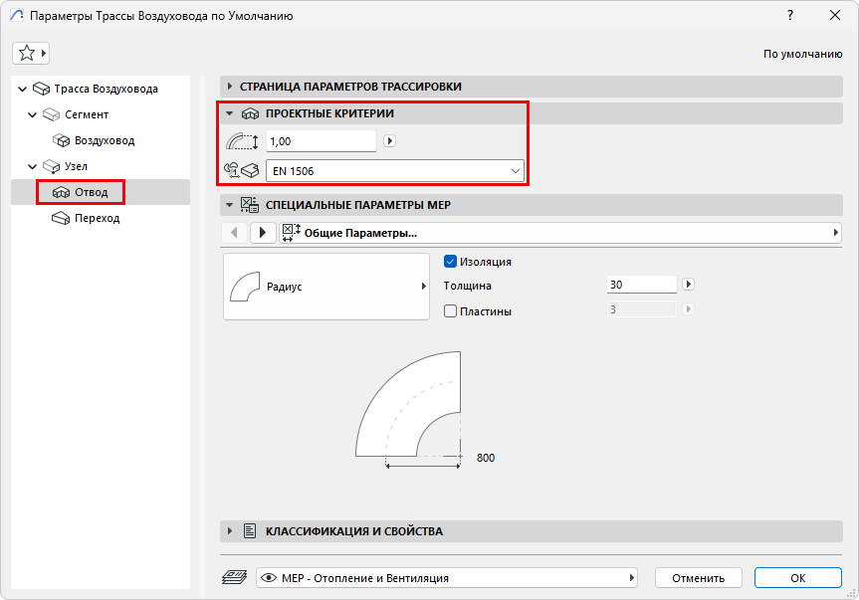Collapse Специальные параметры MEP panel
This screenshot has height=600, width=859.
(230, 205)
